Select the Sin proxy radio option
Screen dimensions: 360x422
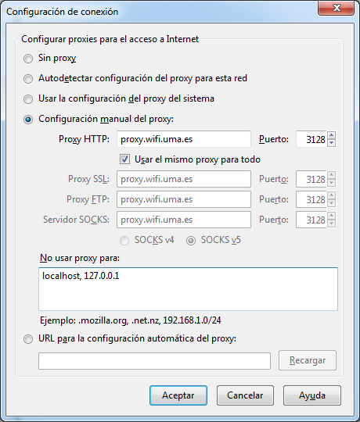[28, 59]
